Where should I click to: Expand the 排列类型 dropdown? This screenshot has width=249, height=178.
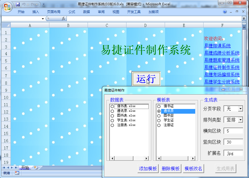[x=240, y=120]
